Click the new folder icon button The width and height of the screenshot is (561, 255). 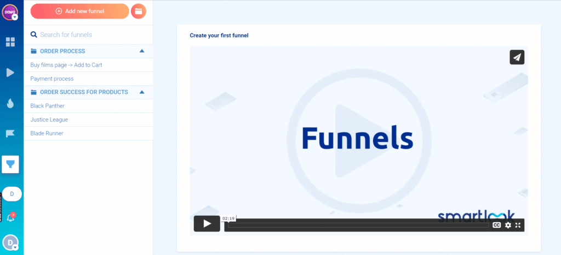(x=139, y=11)
